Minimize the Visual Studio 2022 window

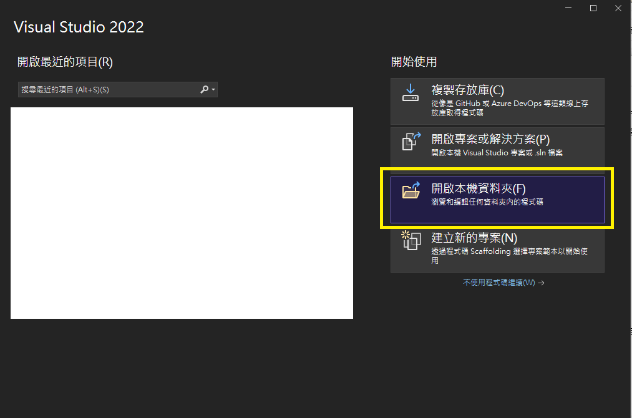point(568,8)
